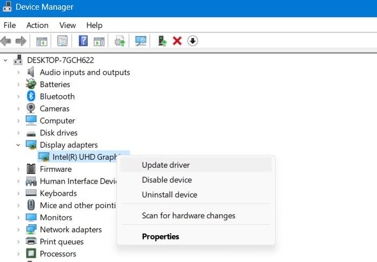Screen dimensions: 377x262
Task: Click Scan for hardware changes monitor icon
Action: click(x=141, y=41)
